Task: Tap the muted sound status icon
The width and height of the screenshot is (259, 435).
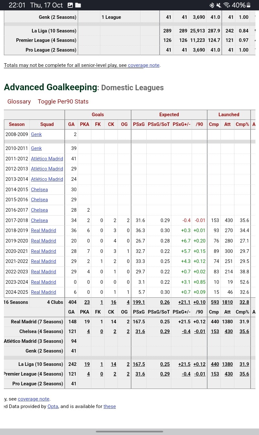Action: (x=219, y=5)
